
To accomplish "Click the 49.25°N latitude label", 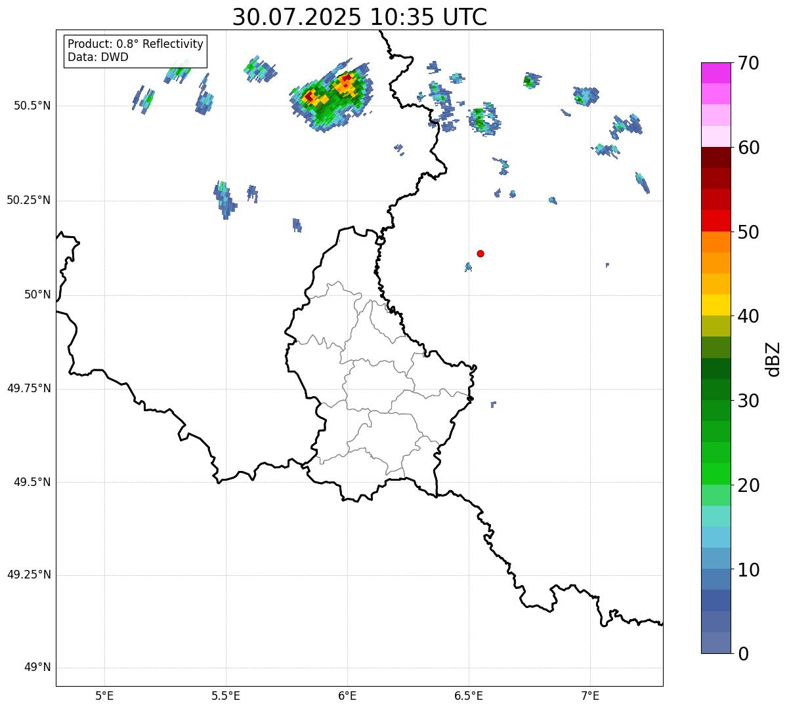I will [x=29, y=575].
